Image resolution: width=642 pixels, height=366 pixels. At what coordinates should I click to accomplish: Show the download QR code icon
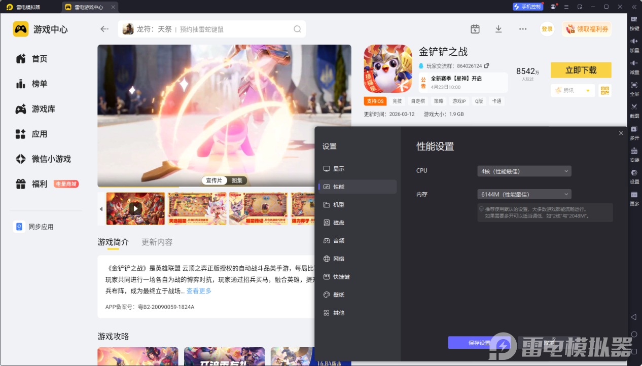(x=604, y=90)
